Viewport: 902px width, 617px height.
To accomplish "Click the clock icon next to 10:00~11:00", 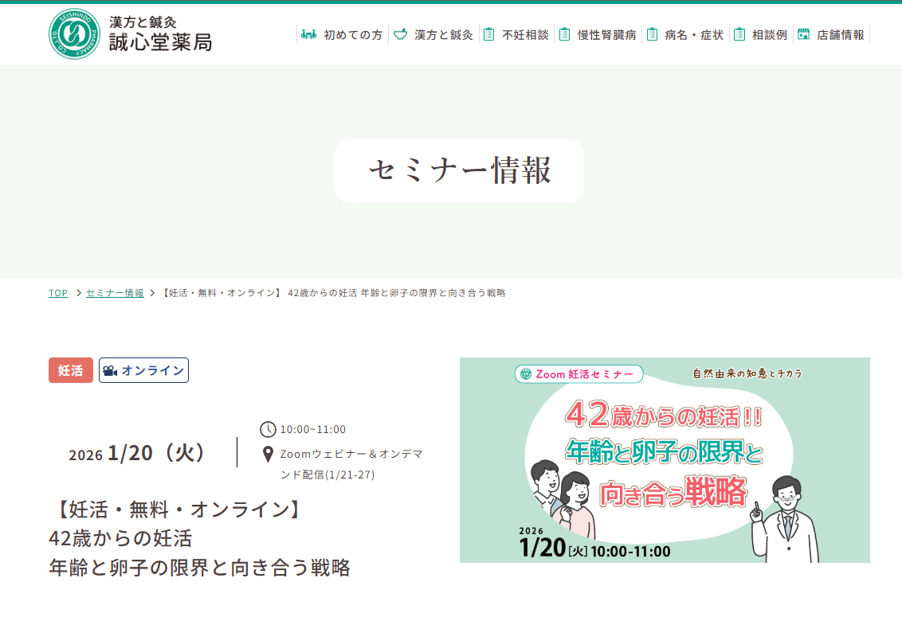I will (266, 429).
